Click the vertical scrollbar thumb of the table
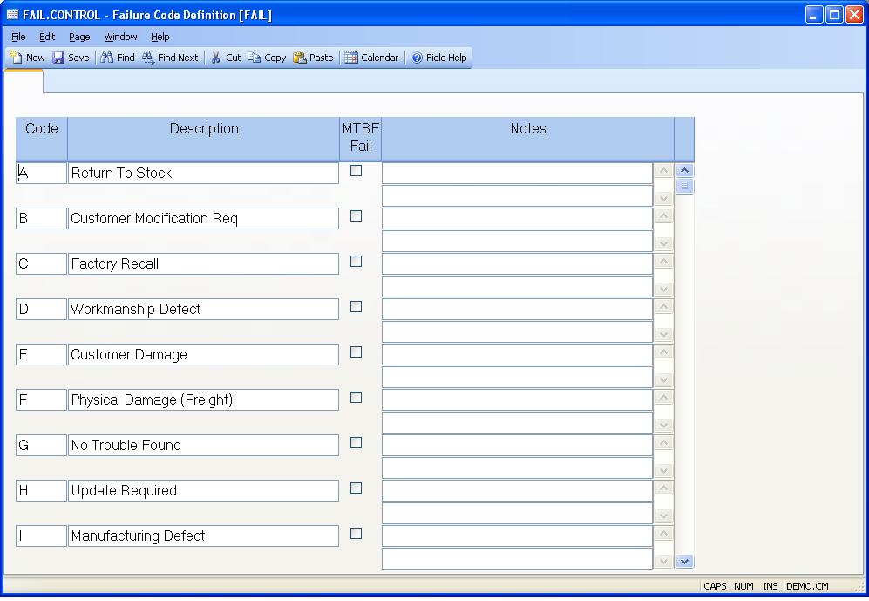Screen dimensions: 869x601 (684, 187)
